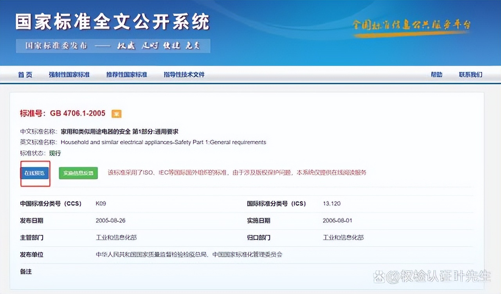Select the 推荐性国家标准 navigation entry
The image size is (501, 294).
tap(126, 74)
